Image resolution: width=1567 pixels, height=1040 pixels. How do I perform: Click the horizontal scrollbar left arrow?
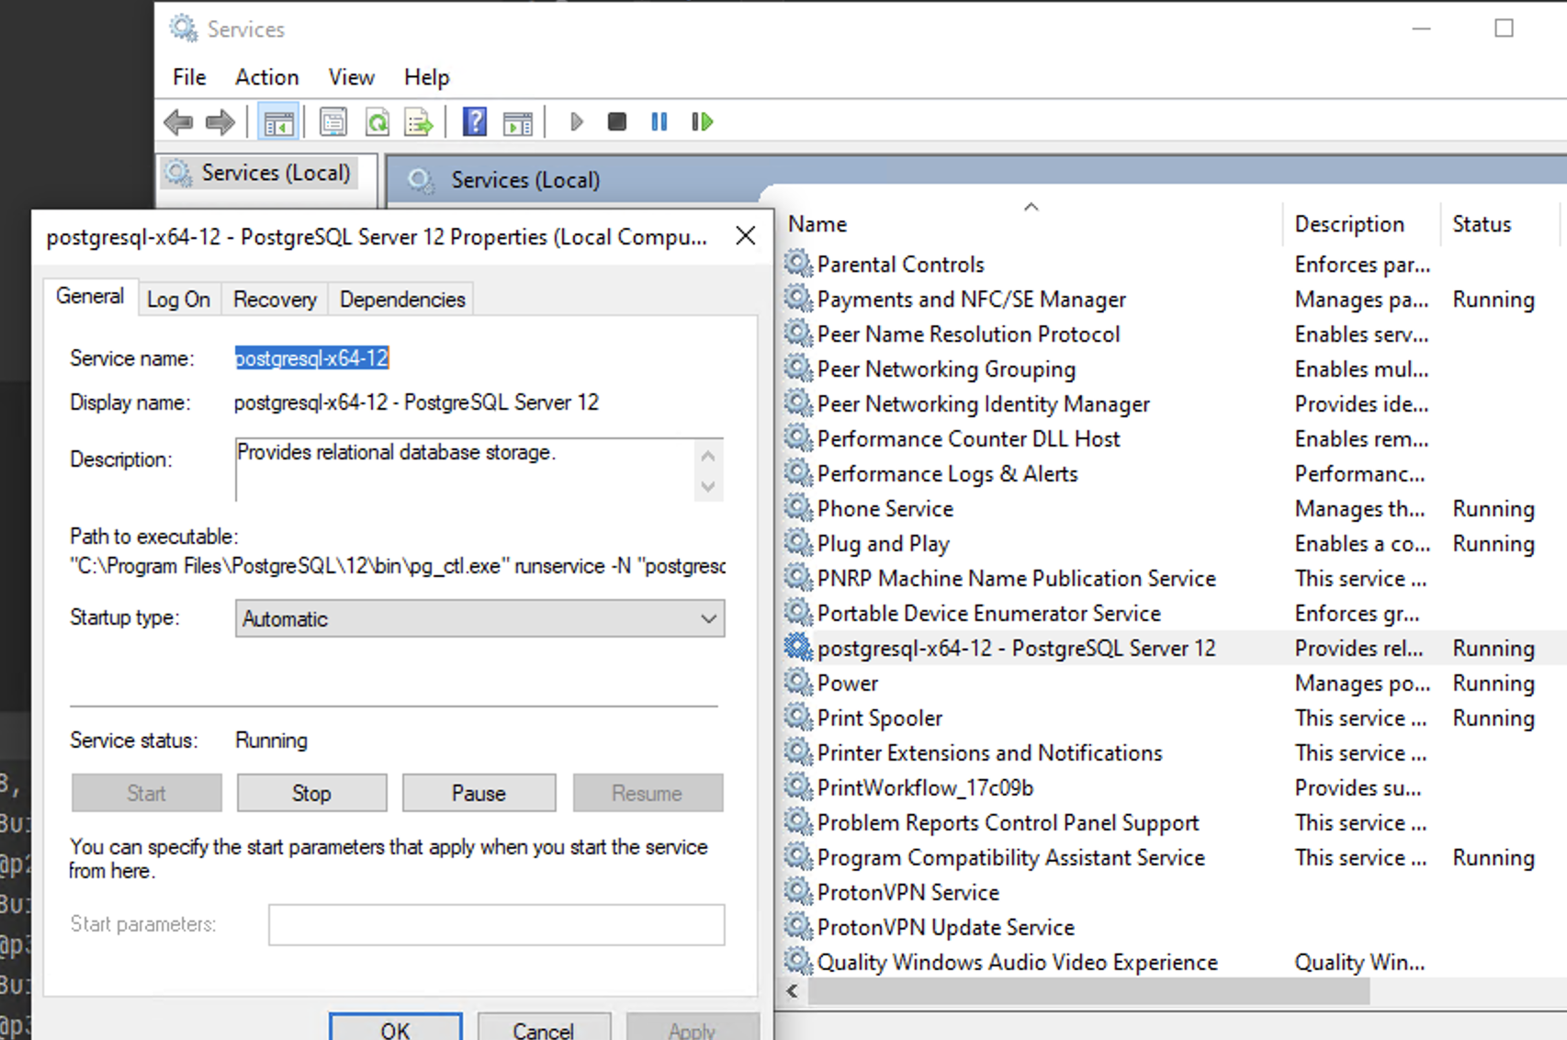(x=792, y=991)
